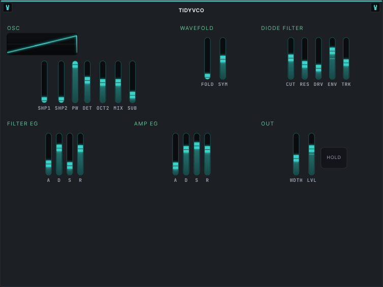Click the PW slider in OSC section

click(75, 82)
